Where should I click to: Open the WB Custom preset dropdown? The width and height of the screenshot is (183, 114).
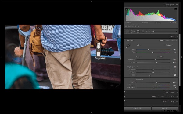point(169,45)
